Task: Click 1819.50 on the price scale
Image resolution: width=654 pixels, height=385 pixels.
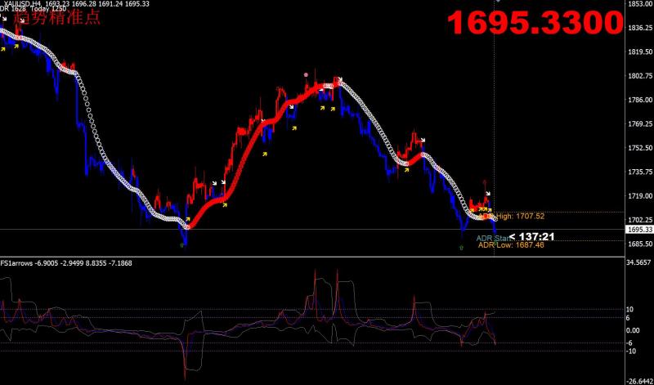Action: pyautogui.click(x=640, y=51)
